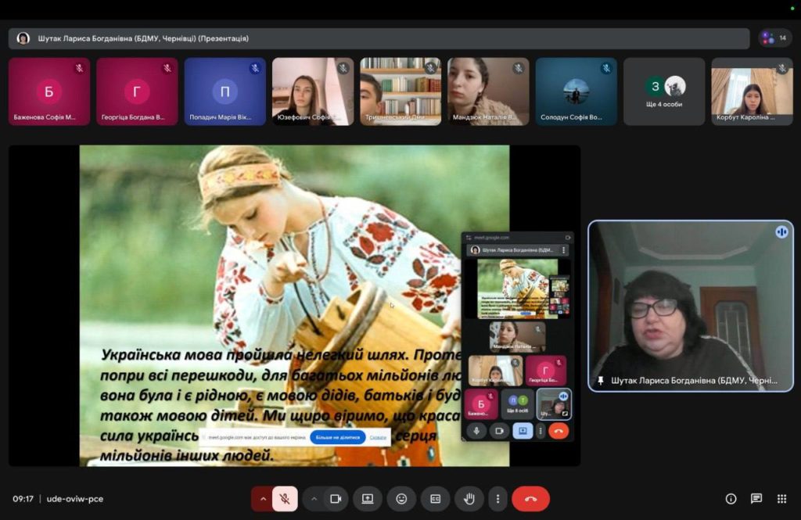
Task: Open the activities grid icon
Action: pos(781,499)
